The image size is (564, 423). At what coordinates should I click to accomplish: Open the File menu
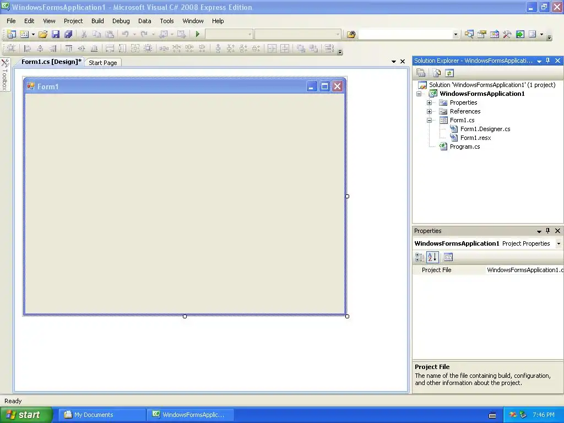coord(11,21)
